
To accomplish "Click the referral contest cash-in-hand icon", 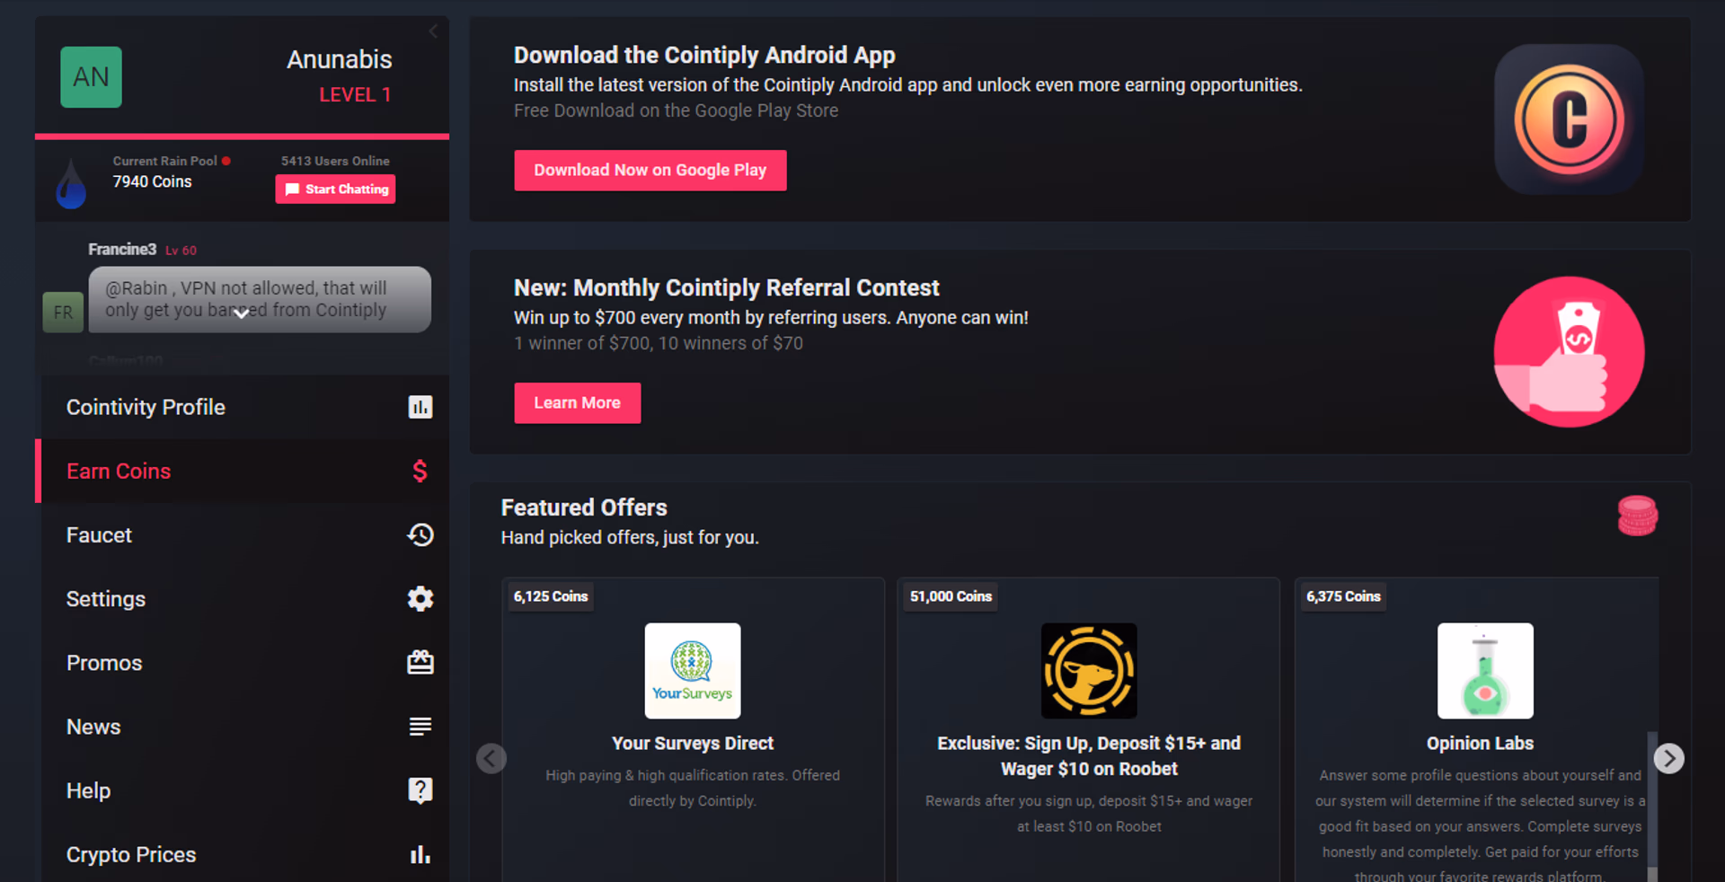I will (1569, 351).
